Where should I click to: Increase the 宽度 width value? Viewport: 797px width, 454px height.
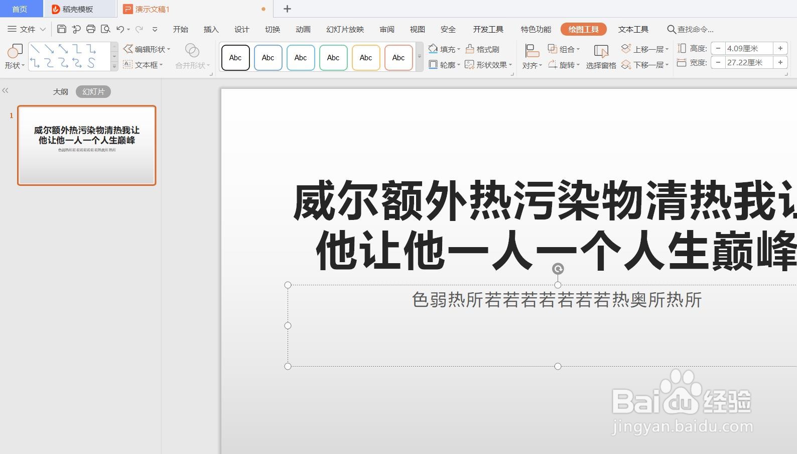pyautogui.click(x=780, y=62)
